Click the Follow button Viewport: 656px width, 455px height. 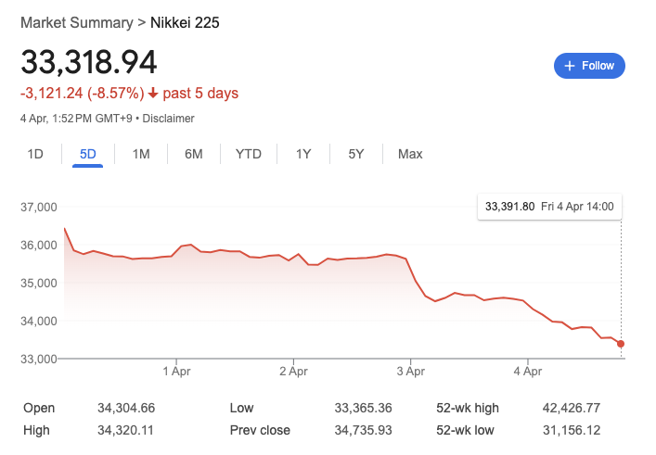tap(589, 66)
